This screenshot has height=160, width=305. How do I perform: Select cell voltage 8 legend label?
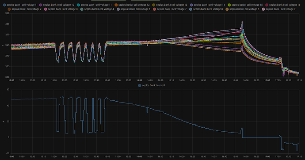coord(208,9)
